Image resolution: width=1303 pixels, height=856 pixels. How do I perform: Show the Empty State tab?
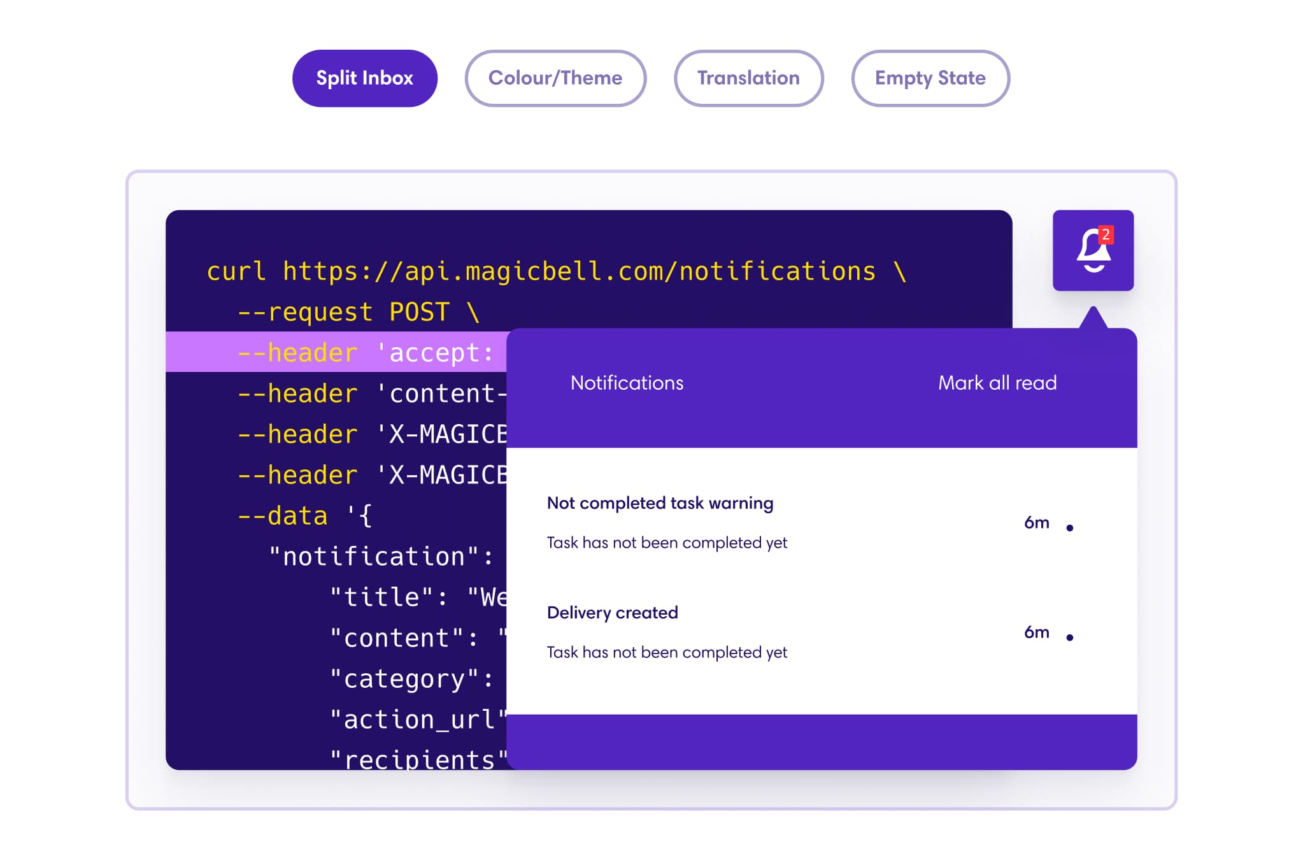coord(930,78)
